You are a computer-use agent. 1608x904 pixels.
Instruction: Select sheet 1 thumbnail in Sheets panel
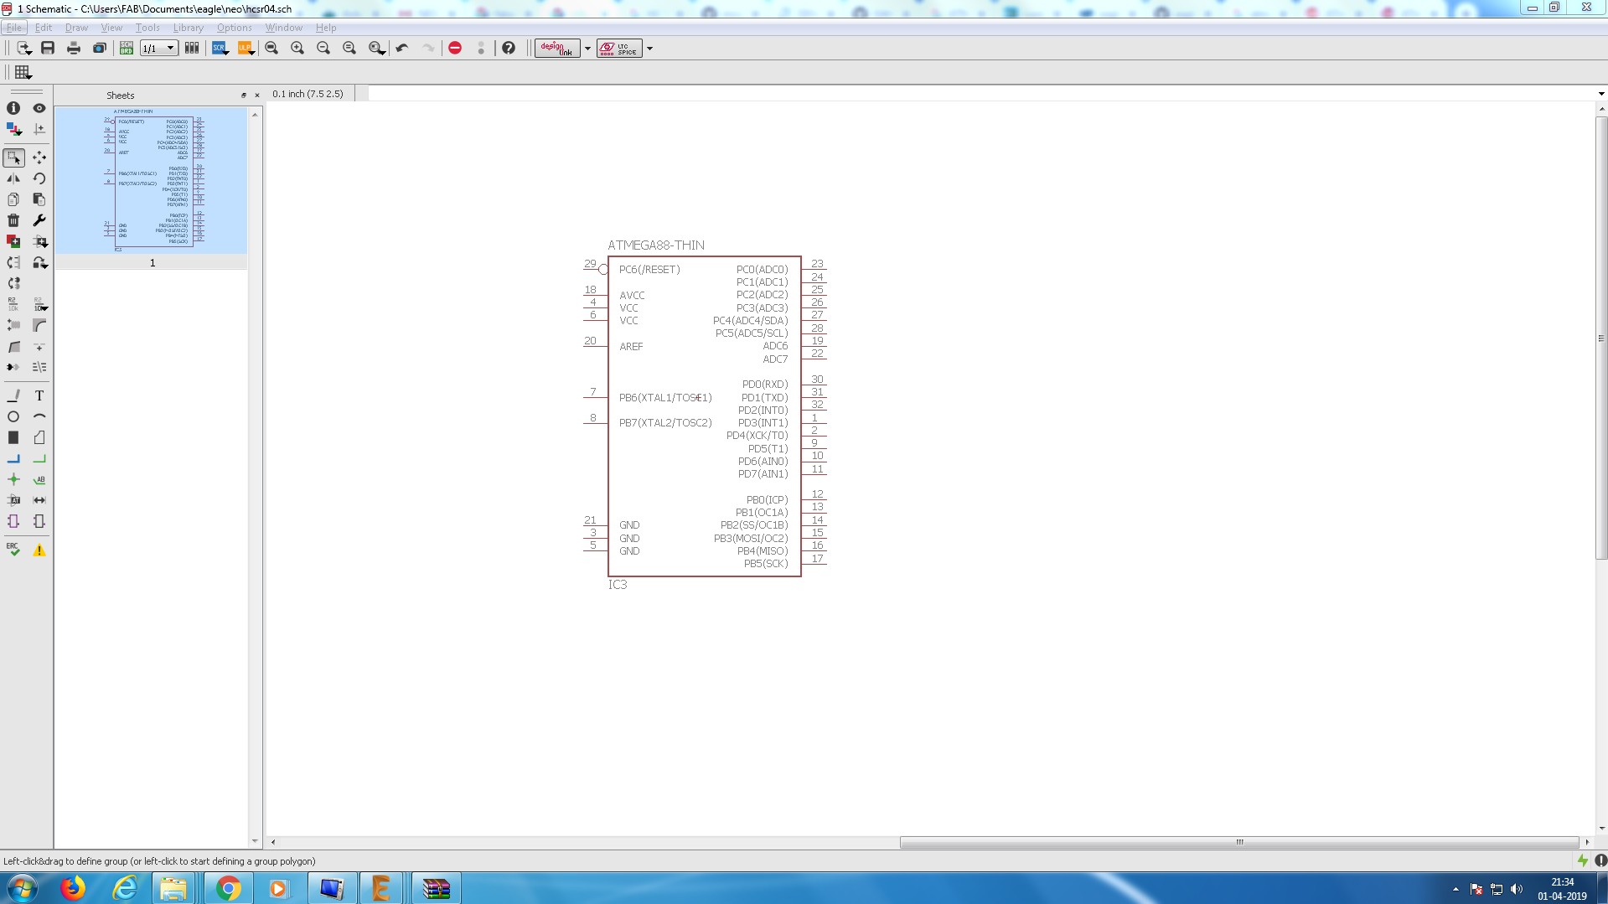tap(152, 179)
